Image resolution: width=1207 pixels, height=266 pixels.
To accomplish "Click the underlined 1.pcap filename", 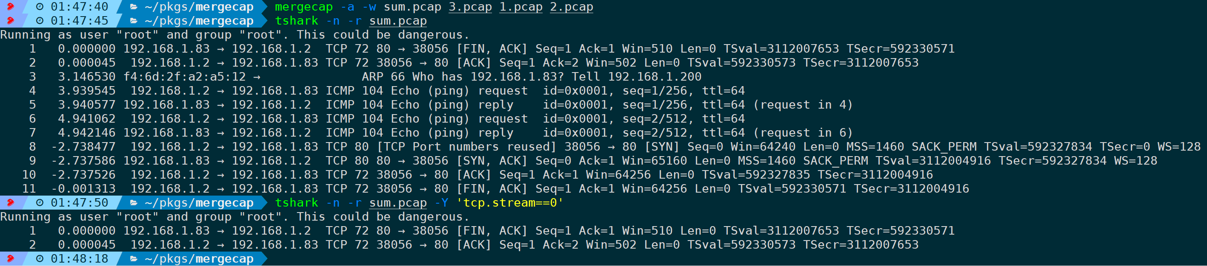I will (x=521, y=7).
